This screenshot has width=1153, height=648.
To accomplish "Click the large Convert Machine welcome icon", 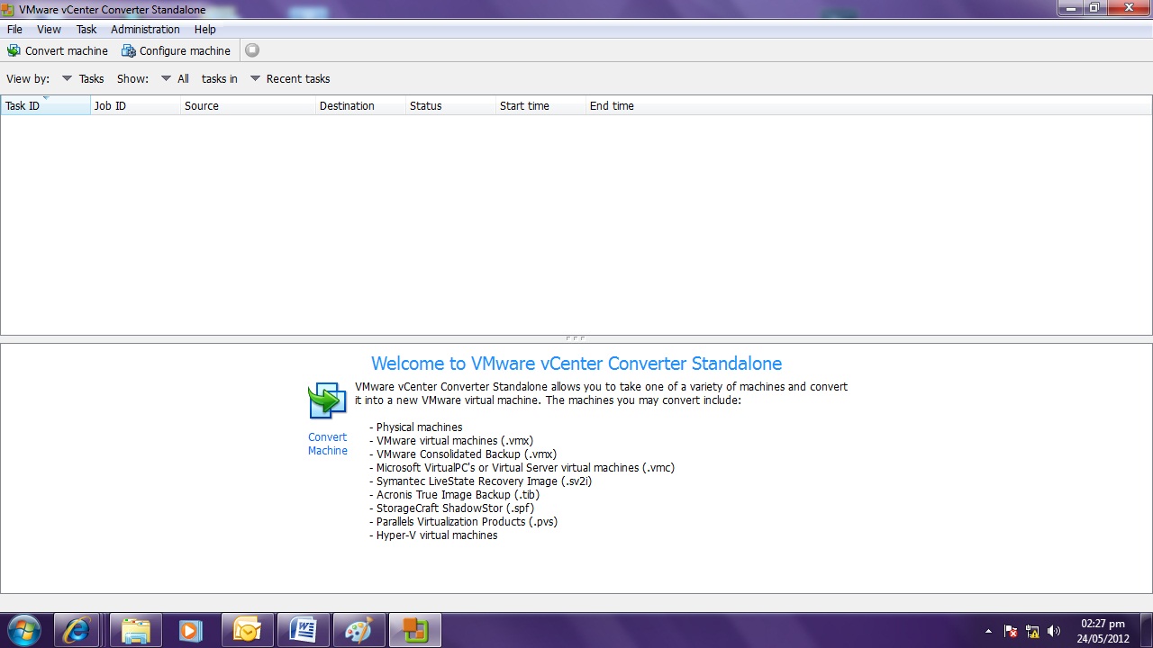I will (327, 401).
